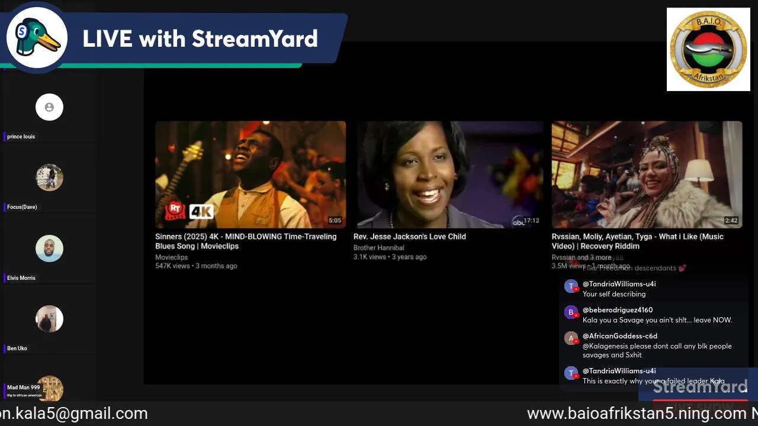Screen dimensions: 758x426
Task: Click the T avatar beside the 'failed leader' comment
Action: (571, 373)
